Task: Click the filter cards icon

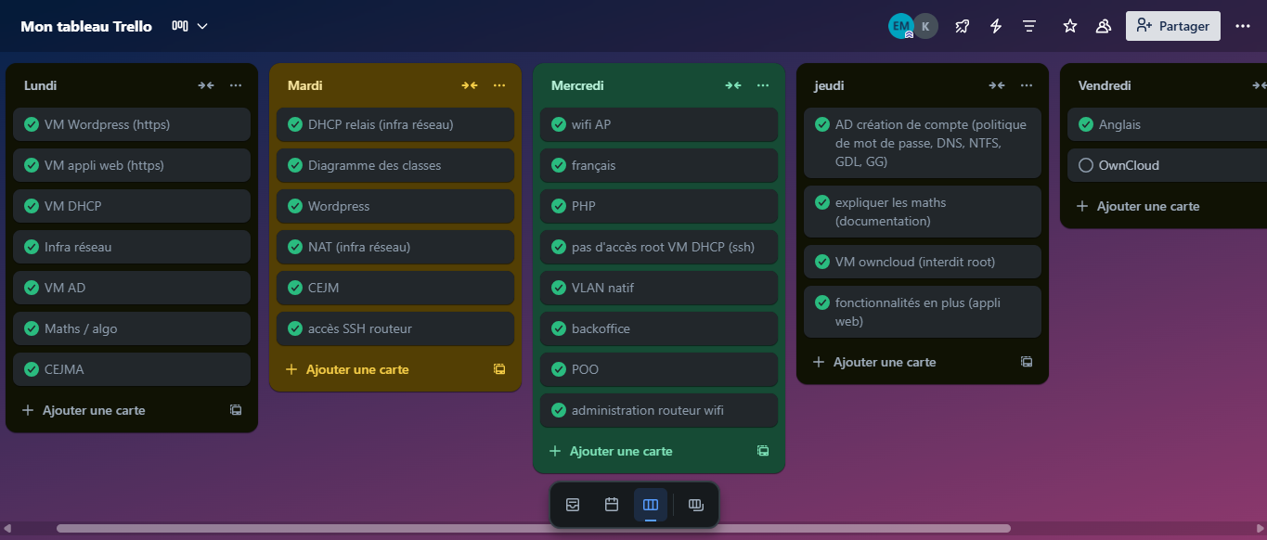Action: click(1029, 26)
